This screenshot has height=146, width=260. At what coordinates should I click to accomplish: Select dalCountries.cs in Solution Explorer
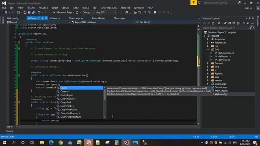click(x=226, y=53)
